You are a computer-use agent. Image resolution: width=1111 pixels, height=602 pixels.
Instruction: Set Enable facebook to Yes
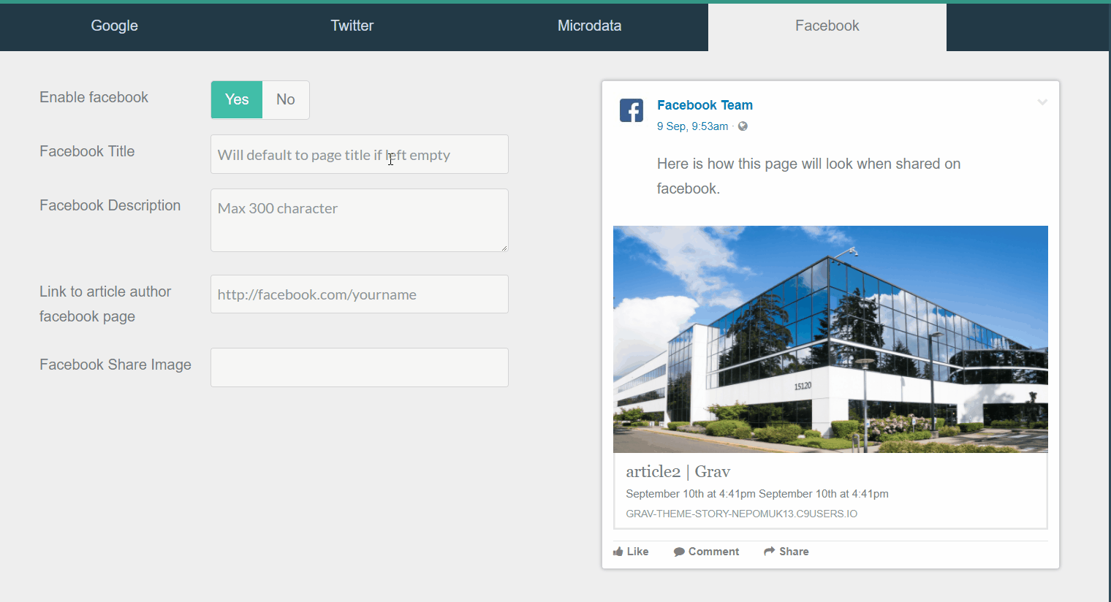[x=237, y=99]
